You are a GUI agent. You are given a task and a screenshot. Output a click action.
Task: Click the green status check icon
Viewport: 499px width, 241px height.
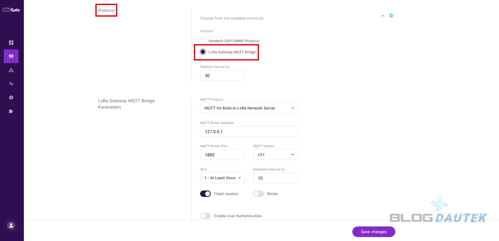[x=391, y=16]
